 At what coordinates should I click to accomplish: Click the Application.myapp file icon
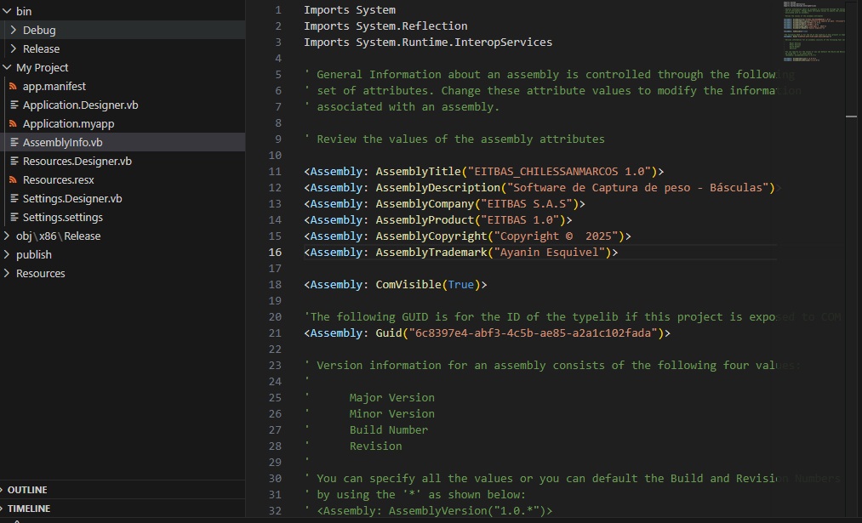click(x=14, y=124)
